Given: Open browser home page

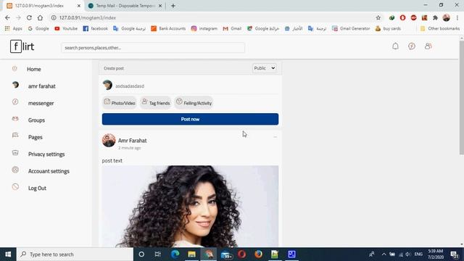Looking at the screenshot, I should pyautogui.click(x=40, y=17).
